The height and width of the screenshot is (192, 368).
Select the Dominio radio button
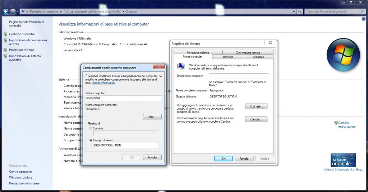[x=91, y=128]
